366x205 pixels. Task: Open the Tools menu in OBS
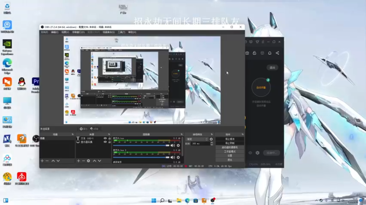[x=121, y=32]
